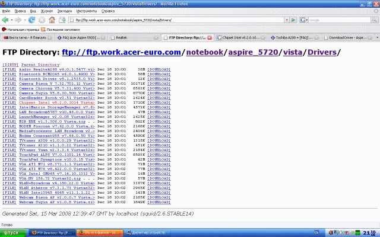Screen dimensions: 380x237
Task: Reload the page with the Refresh icon
Action: (x=31, y=20)
